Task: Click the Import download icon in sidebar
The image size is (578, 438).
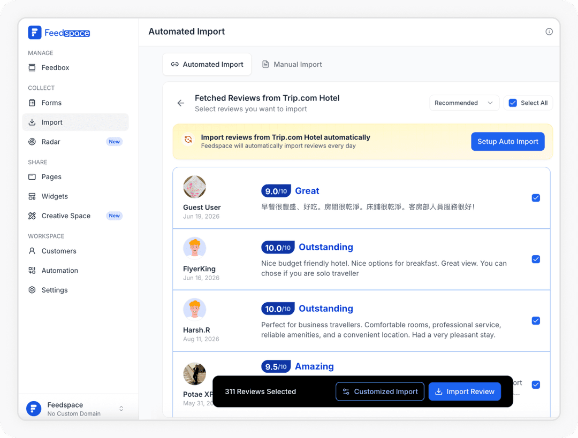Action: click(x=32, y=122)
